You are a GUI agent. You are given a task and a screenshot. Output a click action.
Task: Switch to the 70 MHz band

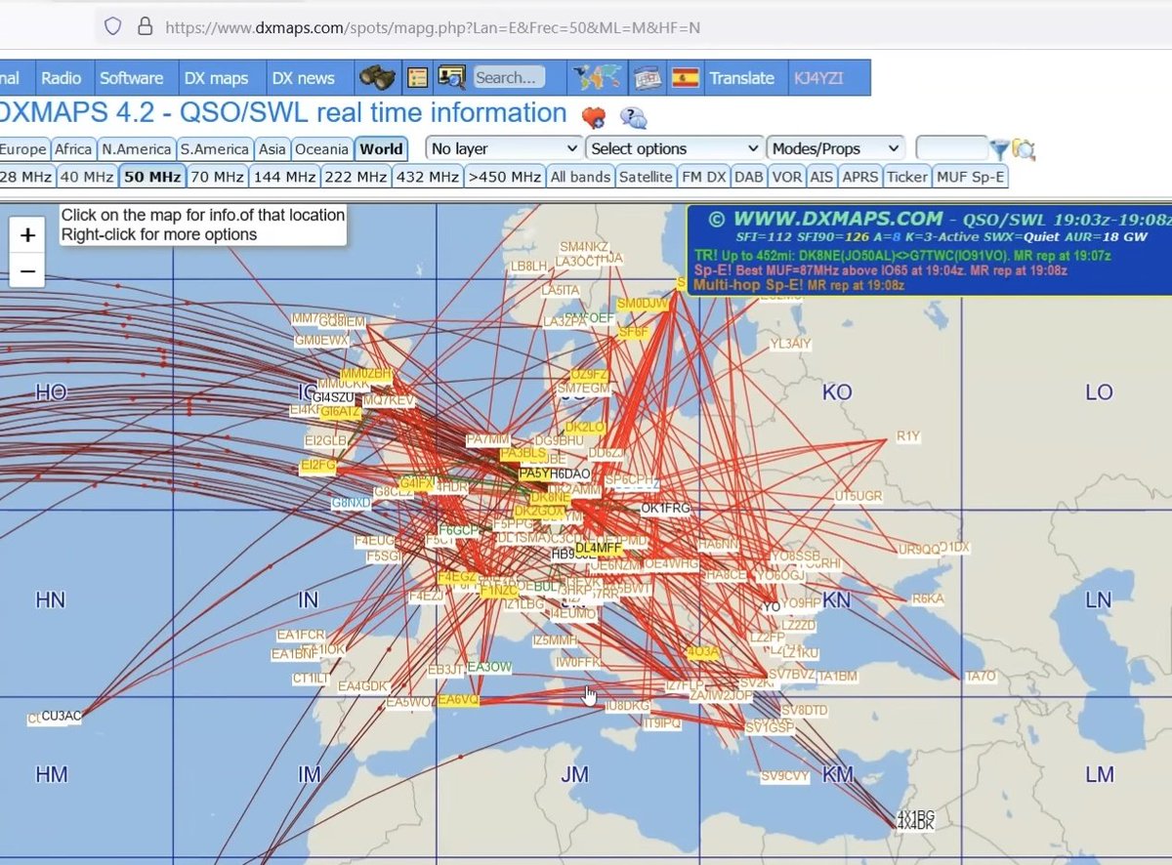[217, 177]
